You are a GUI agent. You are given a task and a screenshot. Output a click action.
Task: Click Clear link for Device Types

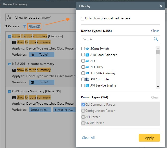[155, 31]
